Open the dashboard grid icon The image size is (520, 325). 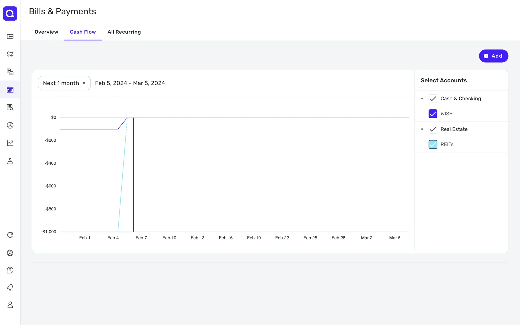(x=10, y=37)
